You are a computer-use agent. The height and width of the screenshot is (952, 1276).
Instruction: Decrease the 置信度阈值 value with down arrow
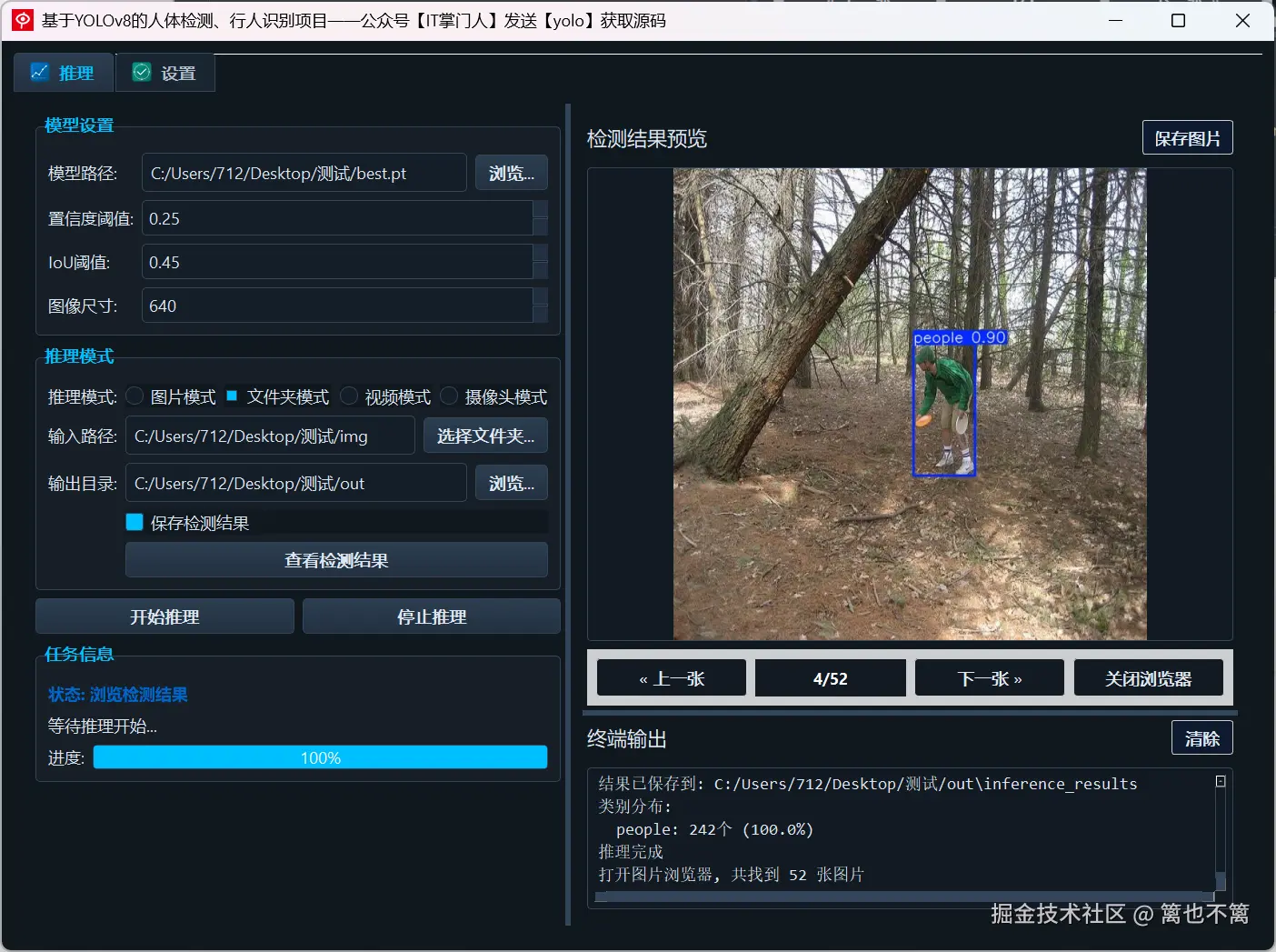coord(540,227)
